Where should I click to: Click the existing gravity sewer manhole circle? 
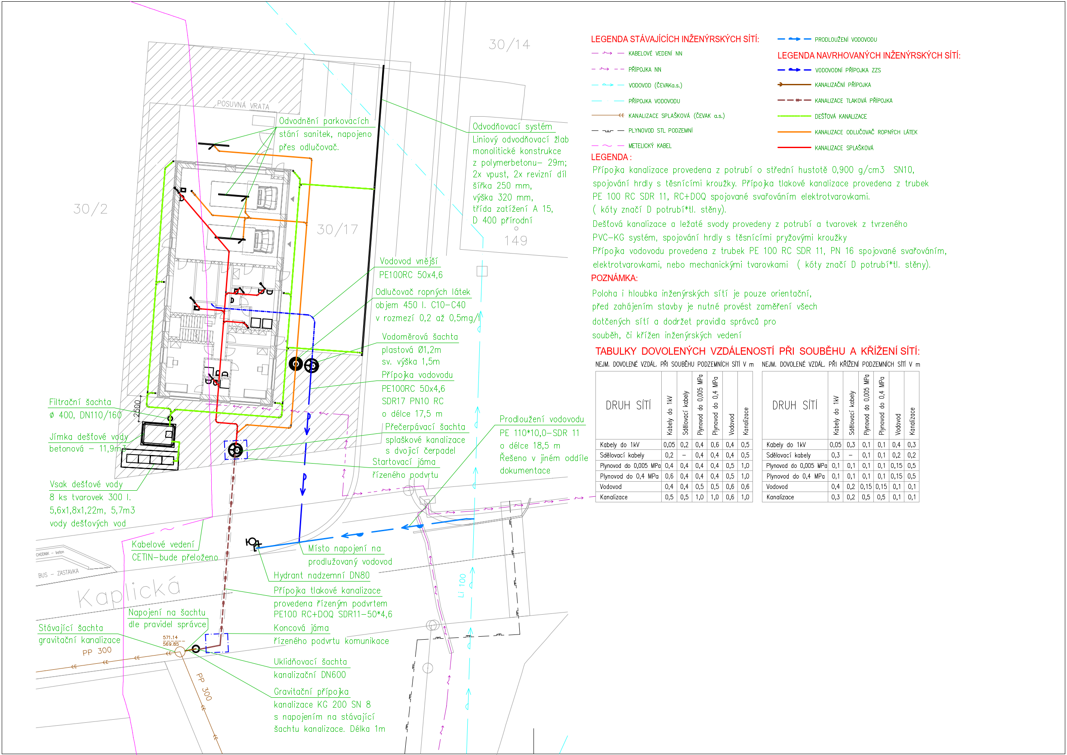pyautogui.click(x=180, y=652)
